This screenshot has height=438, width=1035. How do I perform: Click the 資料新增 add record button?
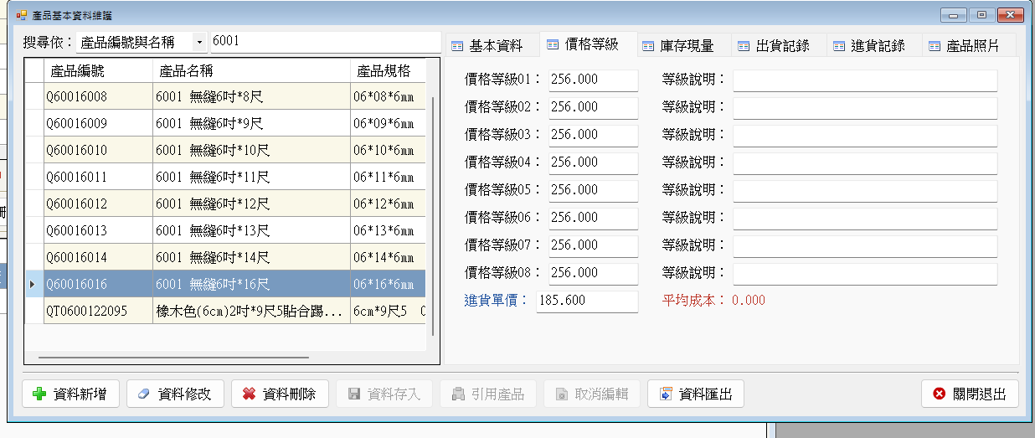tap(70, 394)
